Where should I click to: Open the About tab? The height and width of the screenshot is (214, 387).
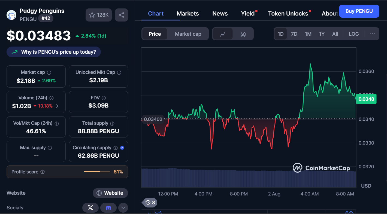pos(330,14)
